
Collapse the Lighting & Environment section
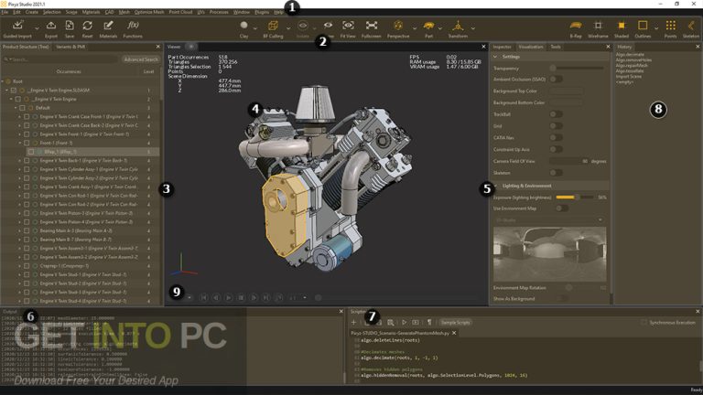tap(497, 186)
